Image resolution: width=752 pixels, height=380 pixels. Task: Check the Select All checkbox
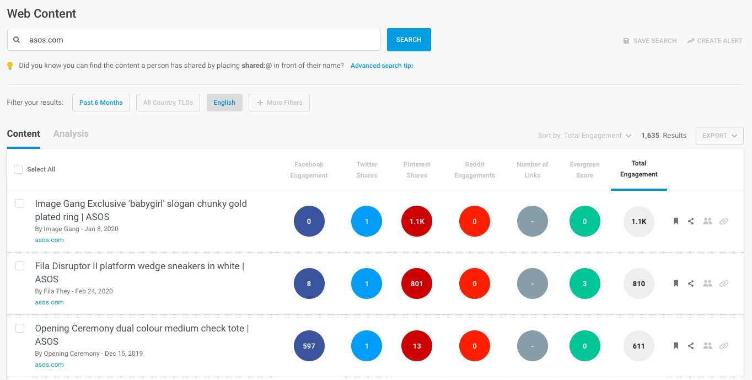18,169
